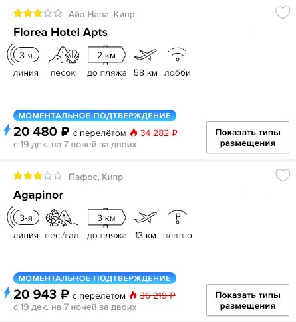The height and width of the screenshot is (322, 296).
Task: Click the paid Wi-Fi ruble icon
Action: pos(177,217)
